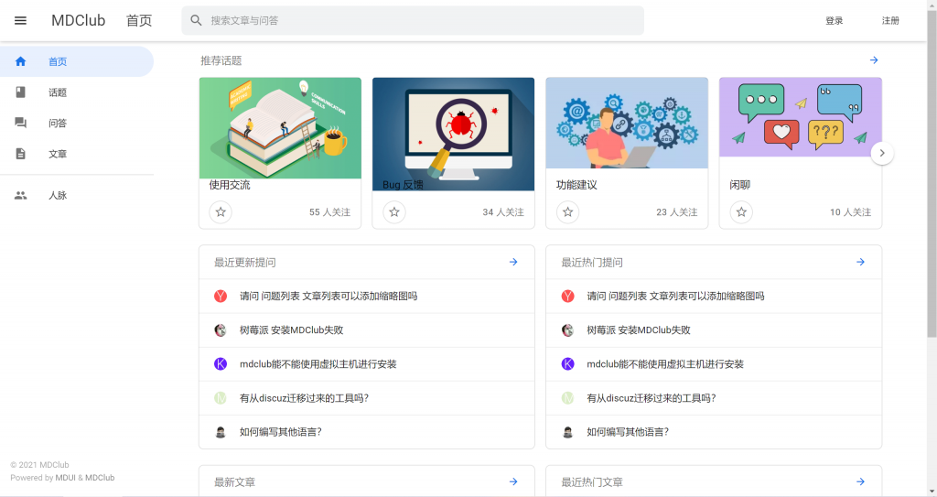Click 树莓派 author avatar in 最近热门提问
This screenshot has width=937, height=497.
point(567,330)
